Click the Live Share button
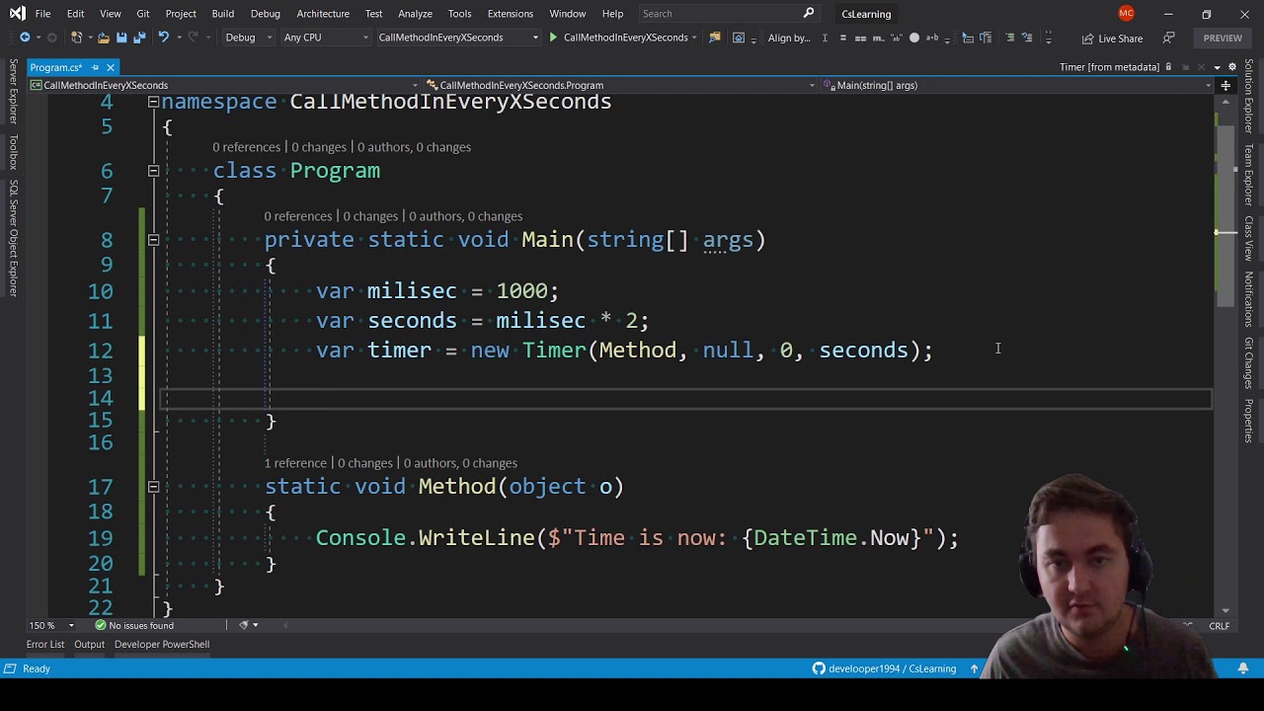The image size is (1264, 711). pos(1112,38)
